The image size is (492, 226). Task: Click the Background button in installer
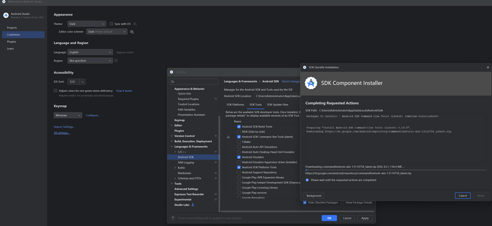pyautogui.click(x=314, y=196)
